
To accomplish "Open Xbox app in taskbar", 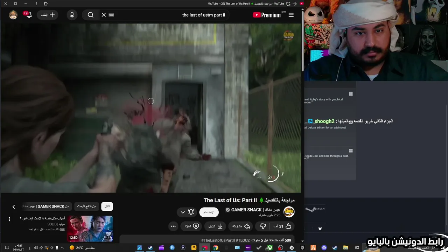I will [270, 248].
